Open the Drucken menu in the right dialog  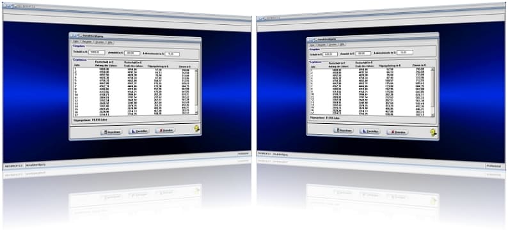[x=333, y=44]
